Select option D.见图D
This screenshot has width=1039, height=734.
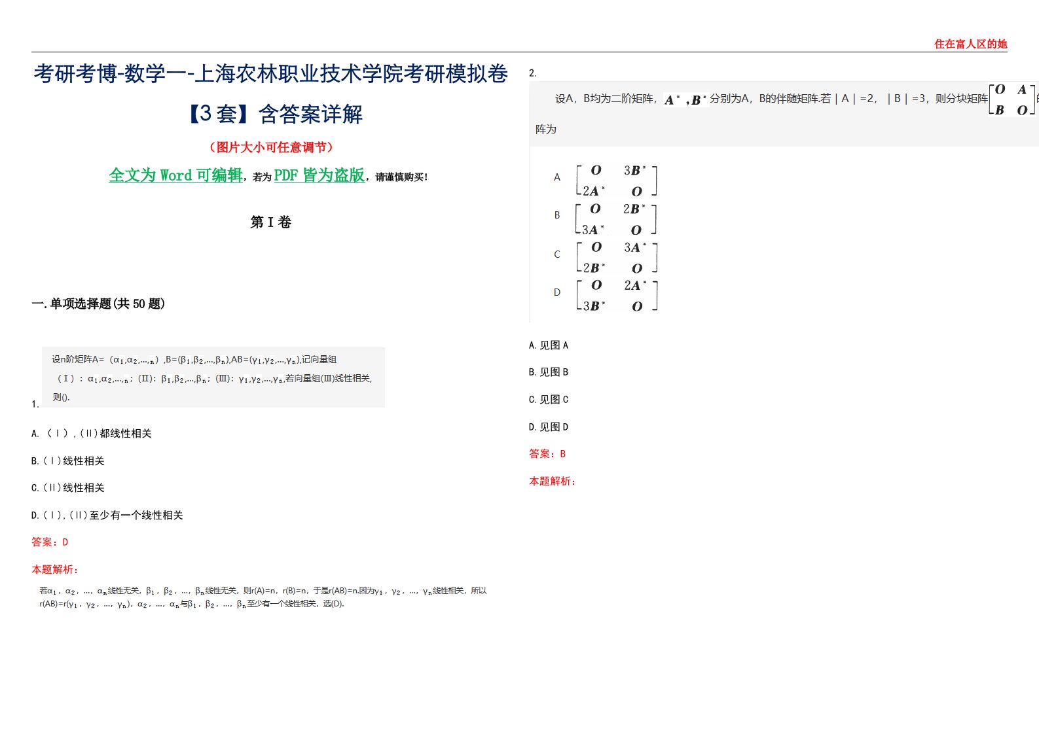[x=549, y=427]
